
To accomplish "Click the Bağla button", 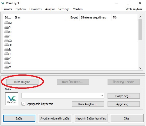I will click(x=19, y=118).
